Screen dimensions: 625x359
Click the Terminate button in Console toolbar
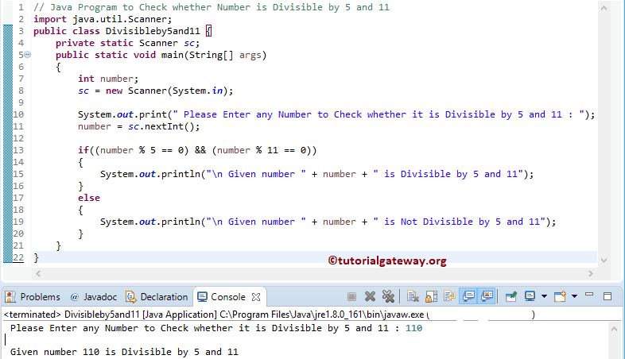click(x=351, y=296)
